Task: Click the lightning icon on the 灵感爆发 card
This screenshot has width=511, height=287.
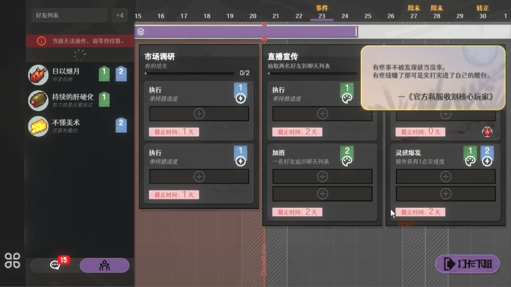Action: (486, 161)
